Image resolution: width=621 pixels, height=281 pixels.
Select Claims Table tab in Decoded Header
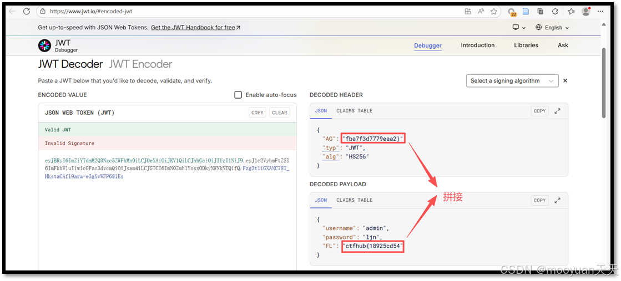(355, 111)
